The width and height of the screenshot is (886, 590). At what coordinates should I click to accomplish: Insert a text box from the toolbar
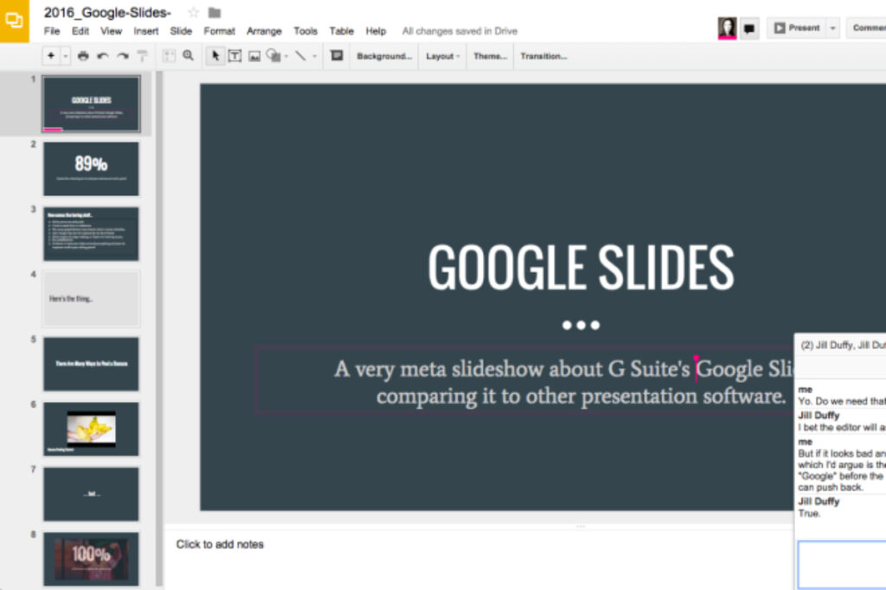234,55
